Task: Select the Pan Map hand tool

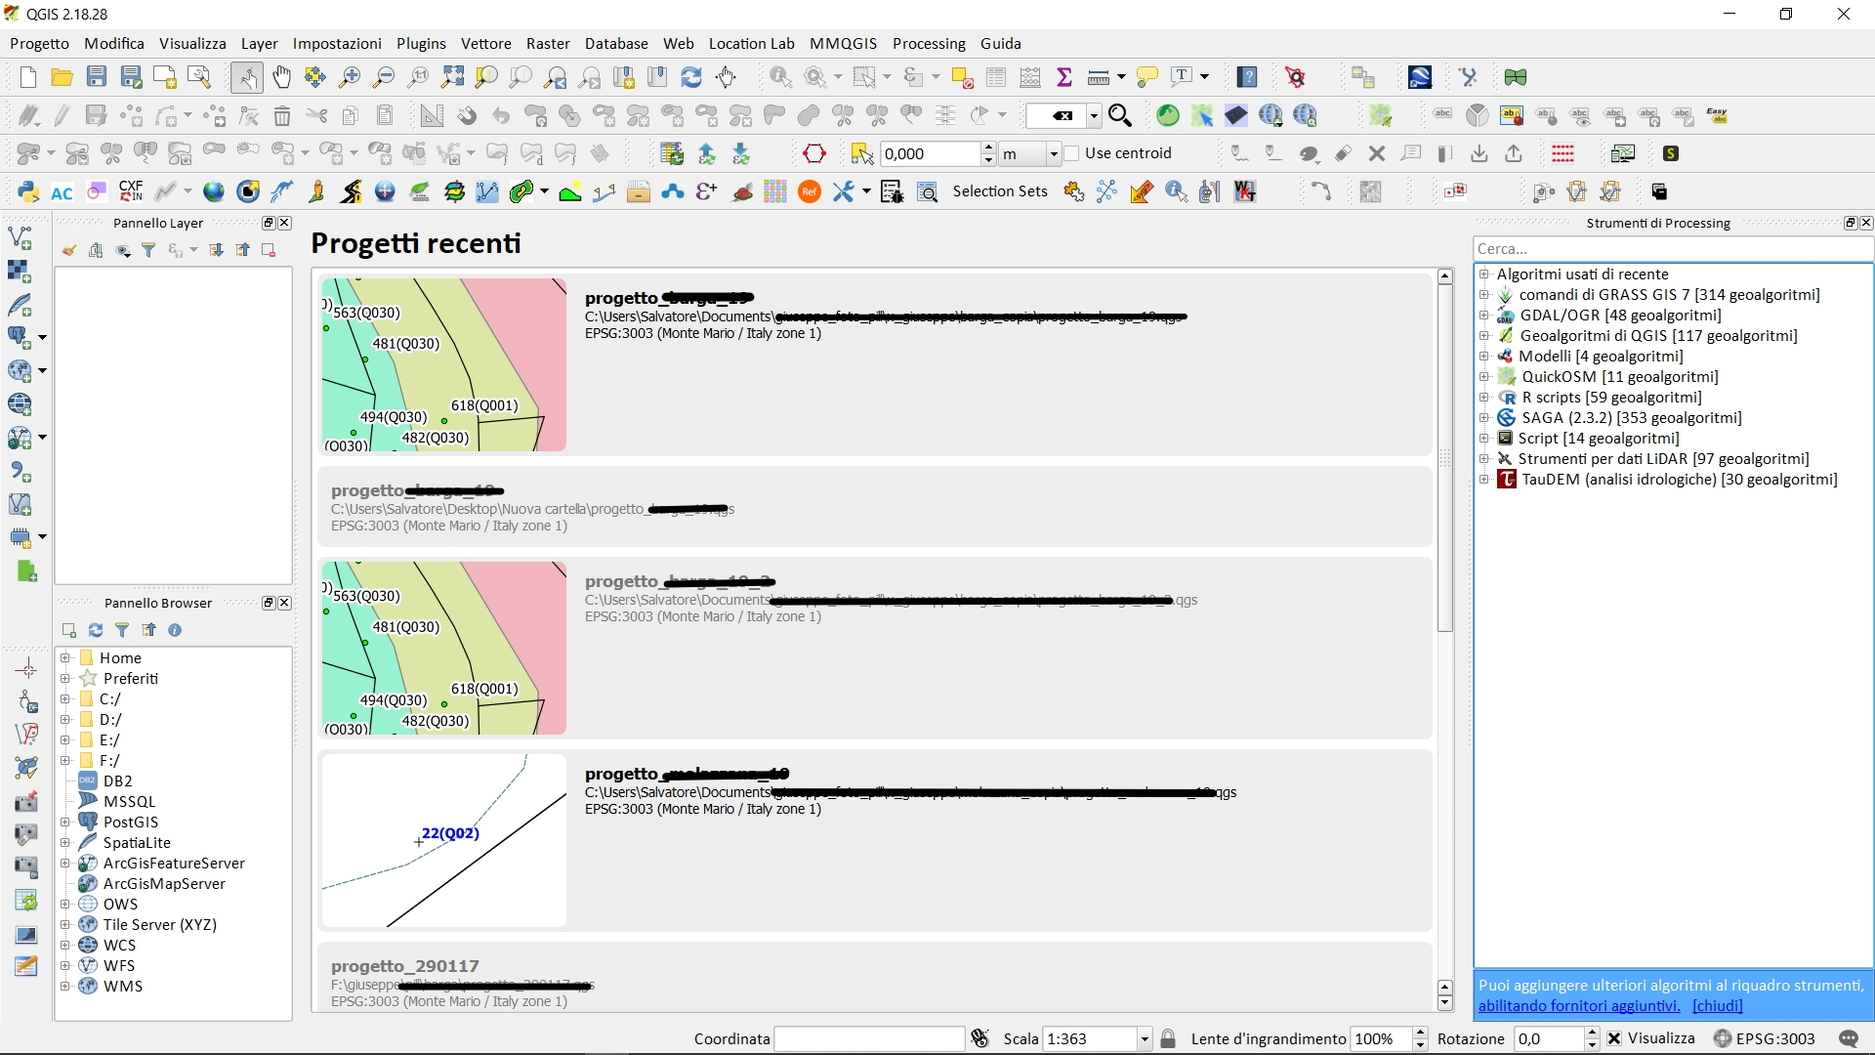Action: 281,77
